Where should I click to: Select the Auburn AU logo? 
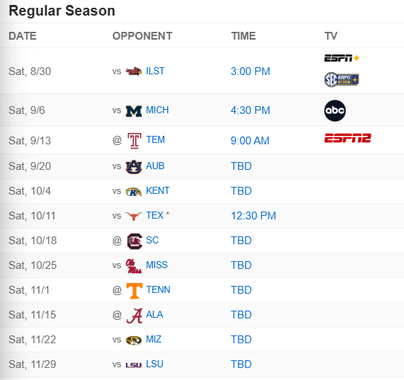pos(134,167)
